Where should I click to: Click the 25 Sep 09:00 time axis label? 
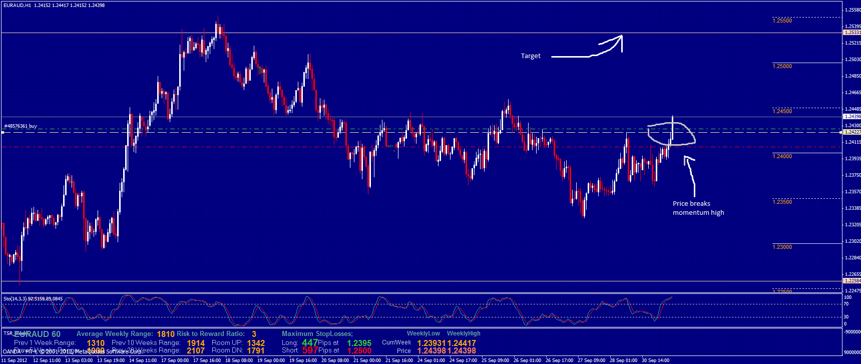496,360
